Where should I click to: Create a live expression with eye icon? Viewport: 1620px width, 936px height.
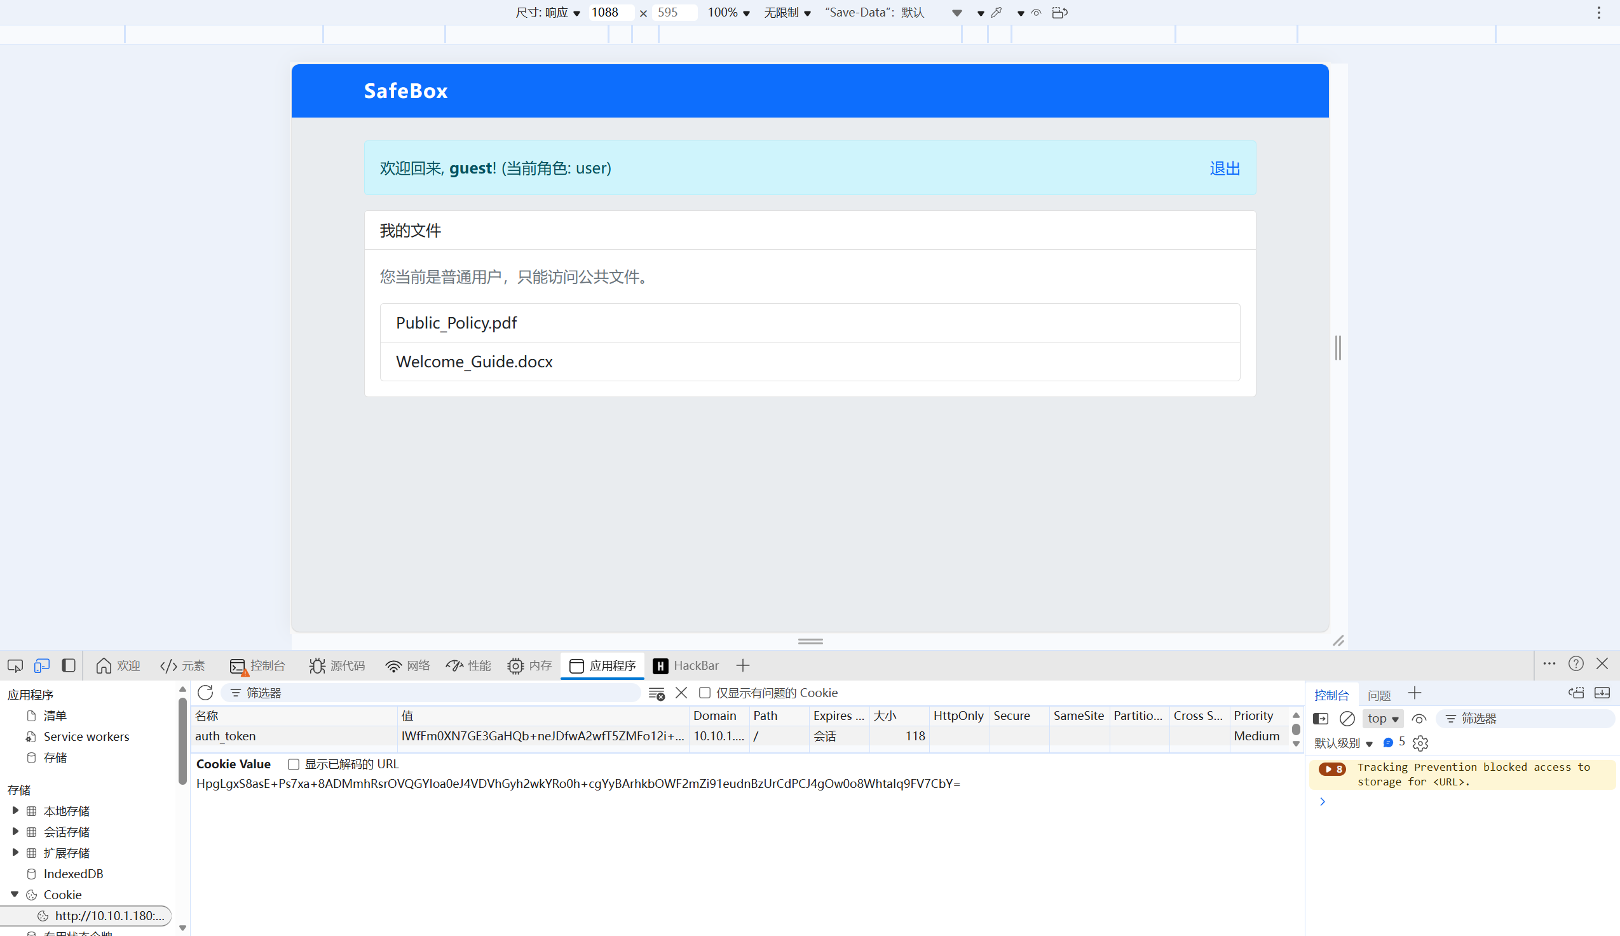click(1419, 718)
